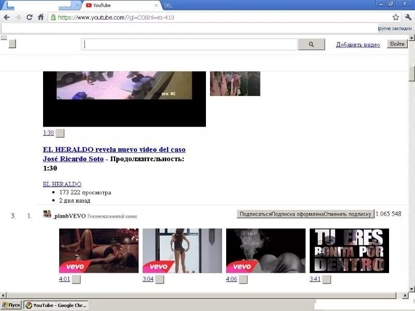Focus the YouTube search input field
The height and width of the screenshot is (311, 415).
click(x=189, y=45)
